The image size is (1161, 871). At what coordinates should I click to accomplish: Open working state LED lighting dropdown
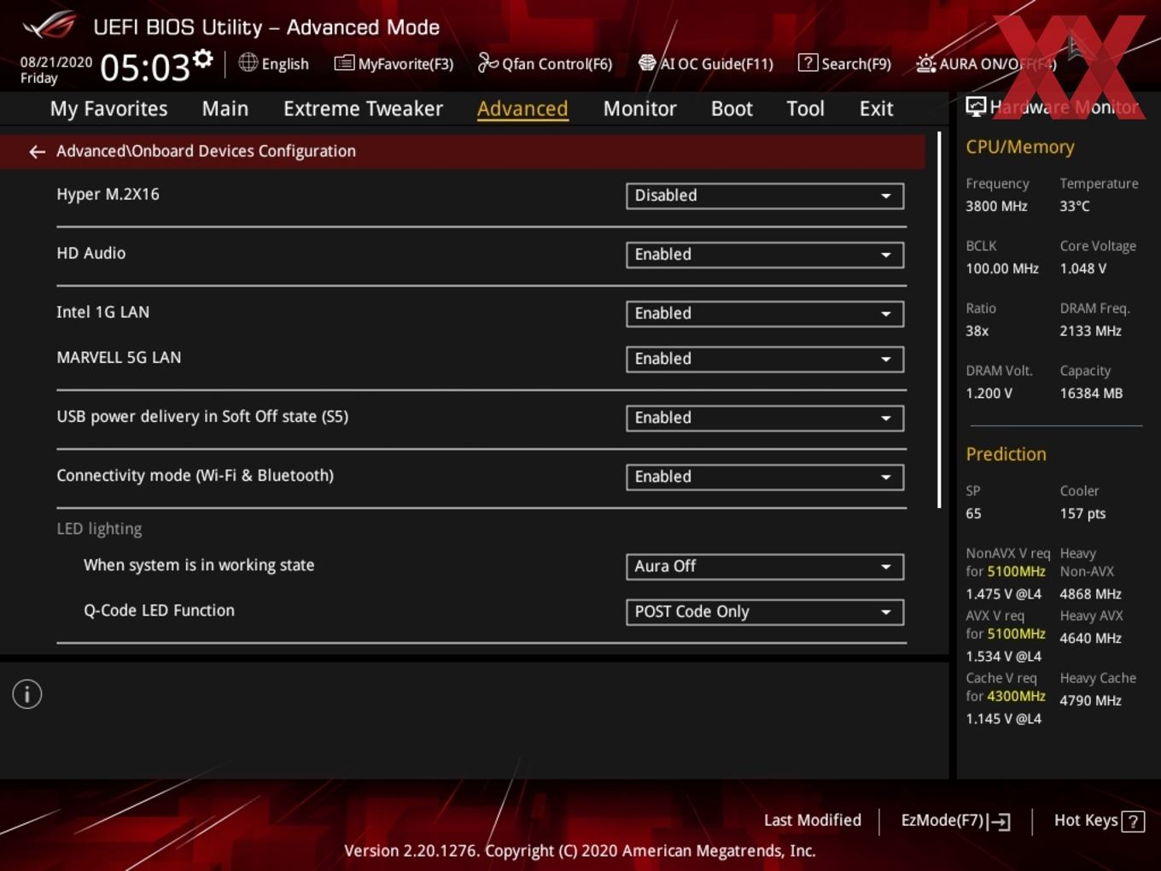(765, 566)
